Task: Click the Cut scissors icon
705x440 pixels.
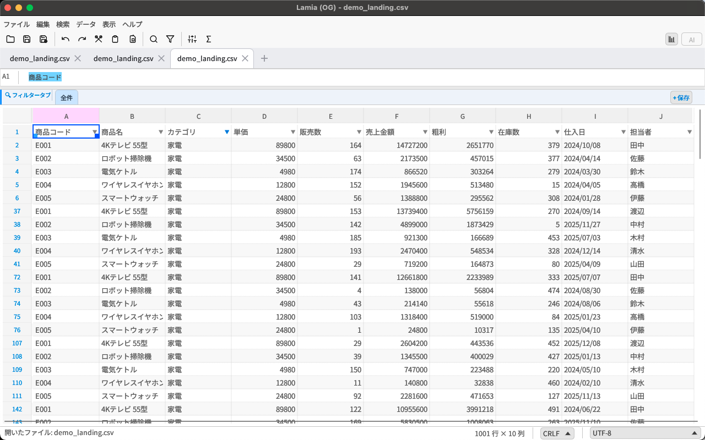Action: 99,39
